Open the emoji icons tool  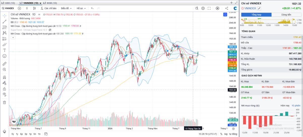(x=4, y=56)
